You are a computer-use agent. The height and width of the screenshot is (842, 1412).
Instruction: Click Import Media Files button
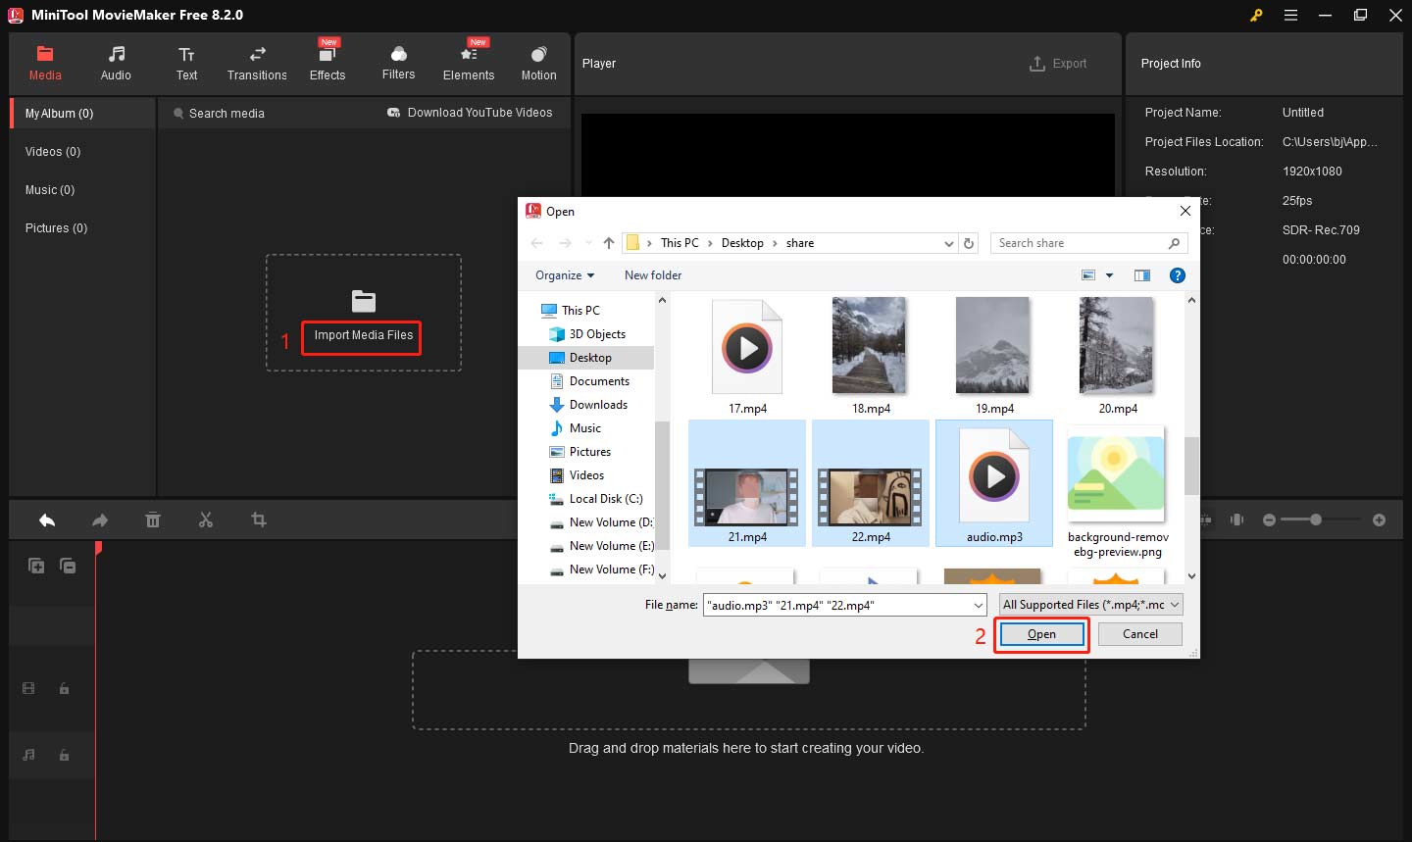362,336
